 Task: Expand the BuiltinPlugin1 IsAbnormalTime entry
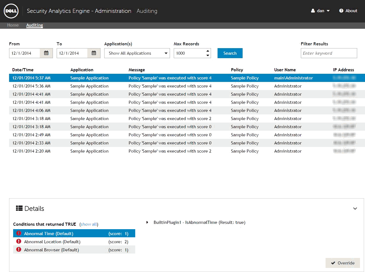(x=147, y=223)
